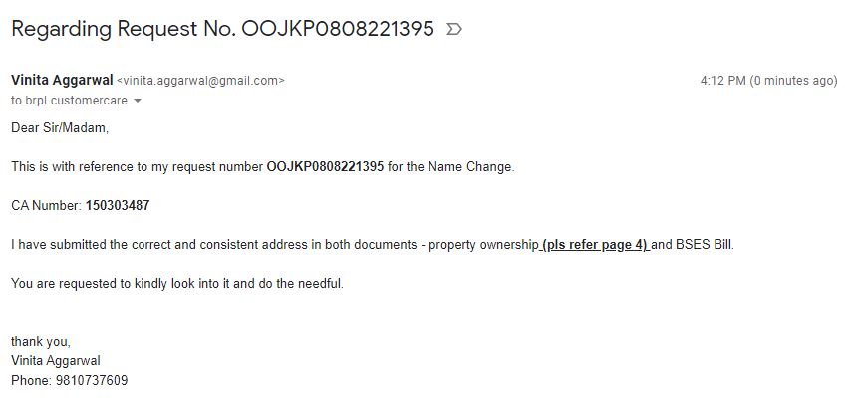This screenshot has height=415, width=859.
Task: Click the bold request number OOJKP0808221395 in body
Action: 325,167
